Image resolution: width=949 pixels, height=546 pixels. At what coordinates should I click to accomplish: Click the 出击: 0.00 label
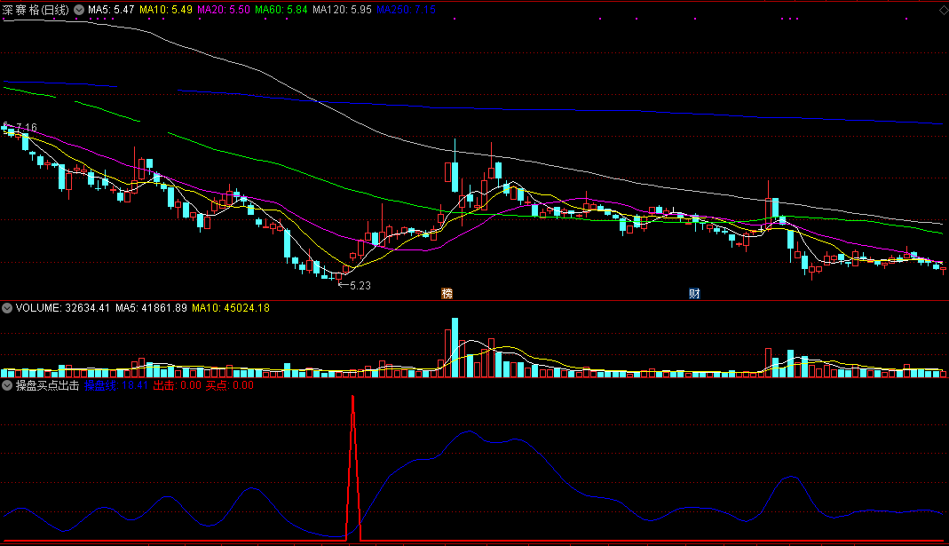click(177, 385)
